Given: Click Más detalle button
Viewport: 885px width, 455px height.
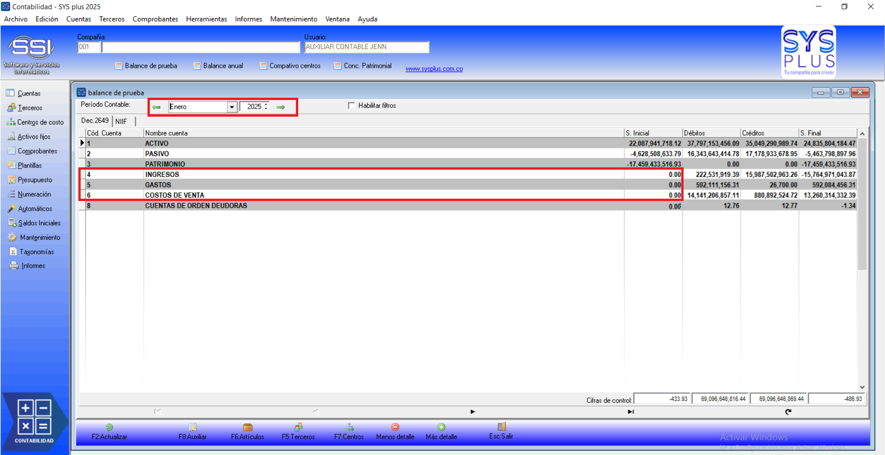Looking at the screenshot, I should point(441,431).
